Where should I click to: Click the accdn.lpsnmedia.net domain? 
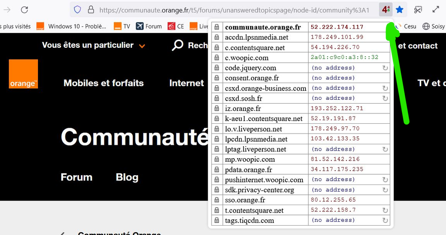[257, 37]
